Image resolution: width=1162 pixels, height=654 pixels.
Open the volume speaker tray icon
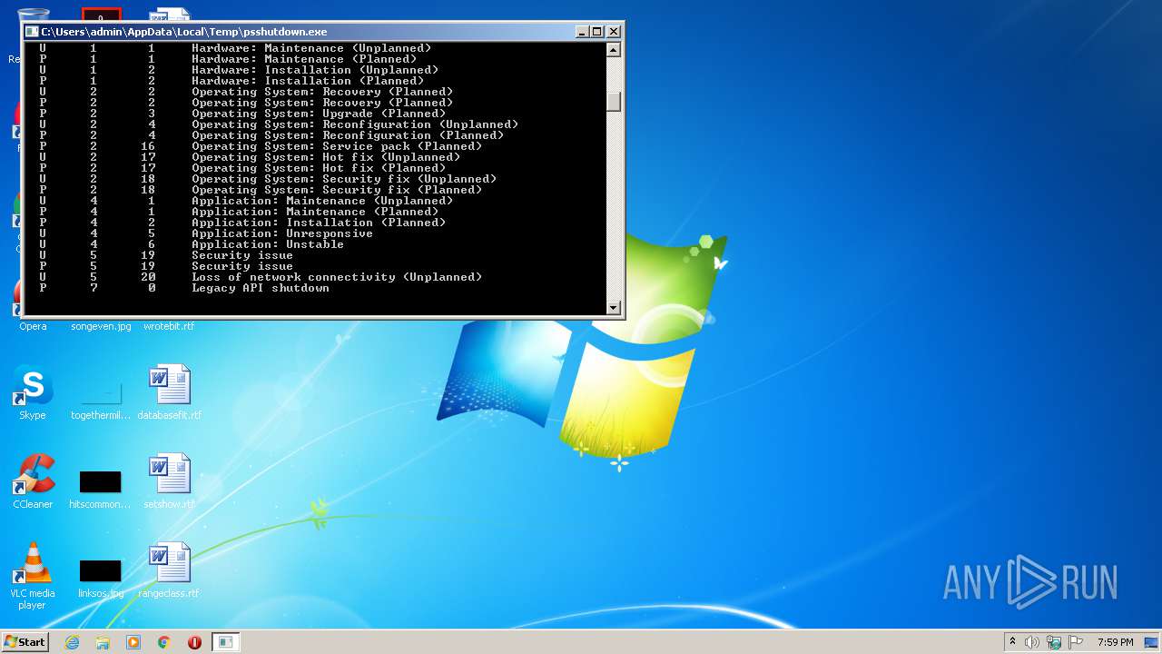1032,642
